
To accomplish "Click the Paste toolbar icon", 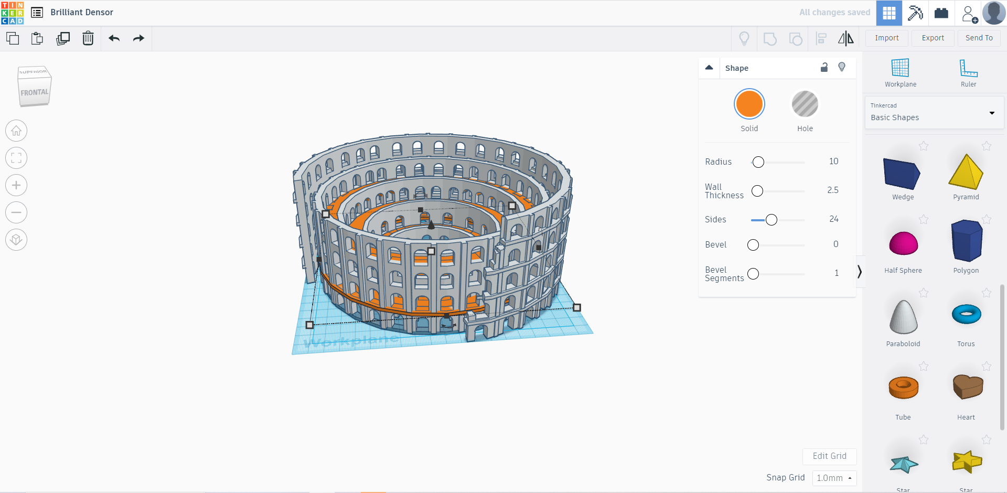I will 37,38.
